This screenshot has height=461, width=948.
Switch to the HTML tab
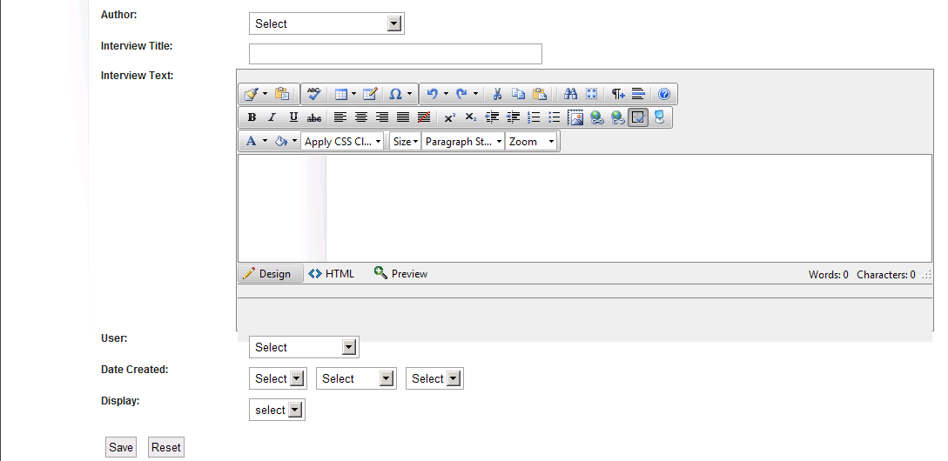pyautogui.click(x=331, y=274)
